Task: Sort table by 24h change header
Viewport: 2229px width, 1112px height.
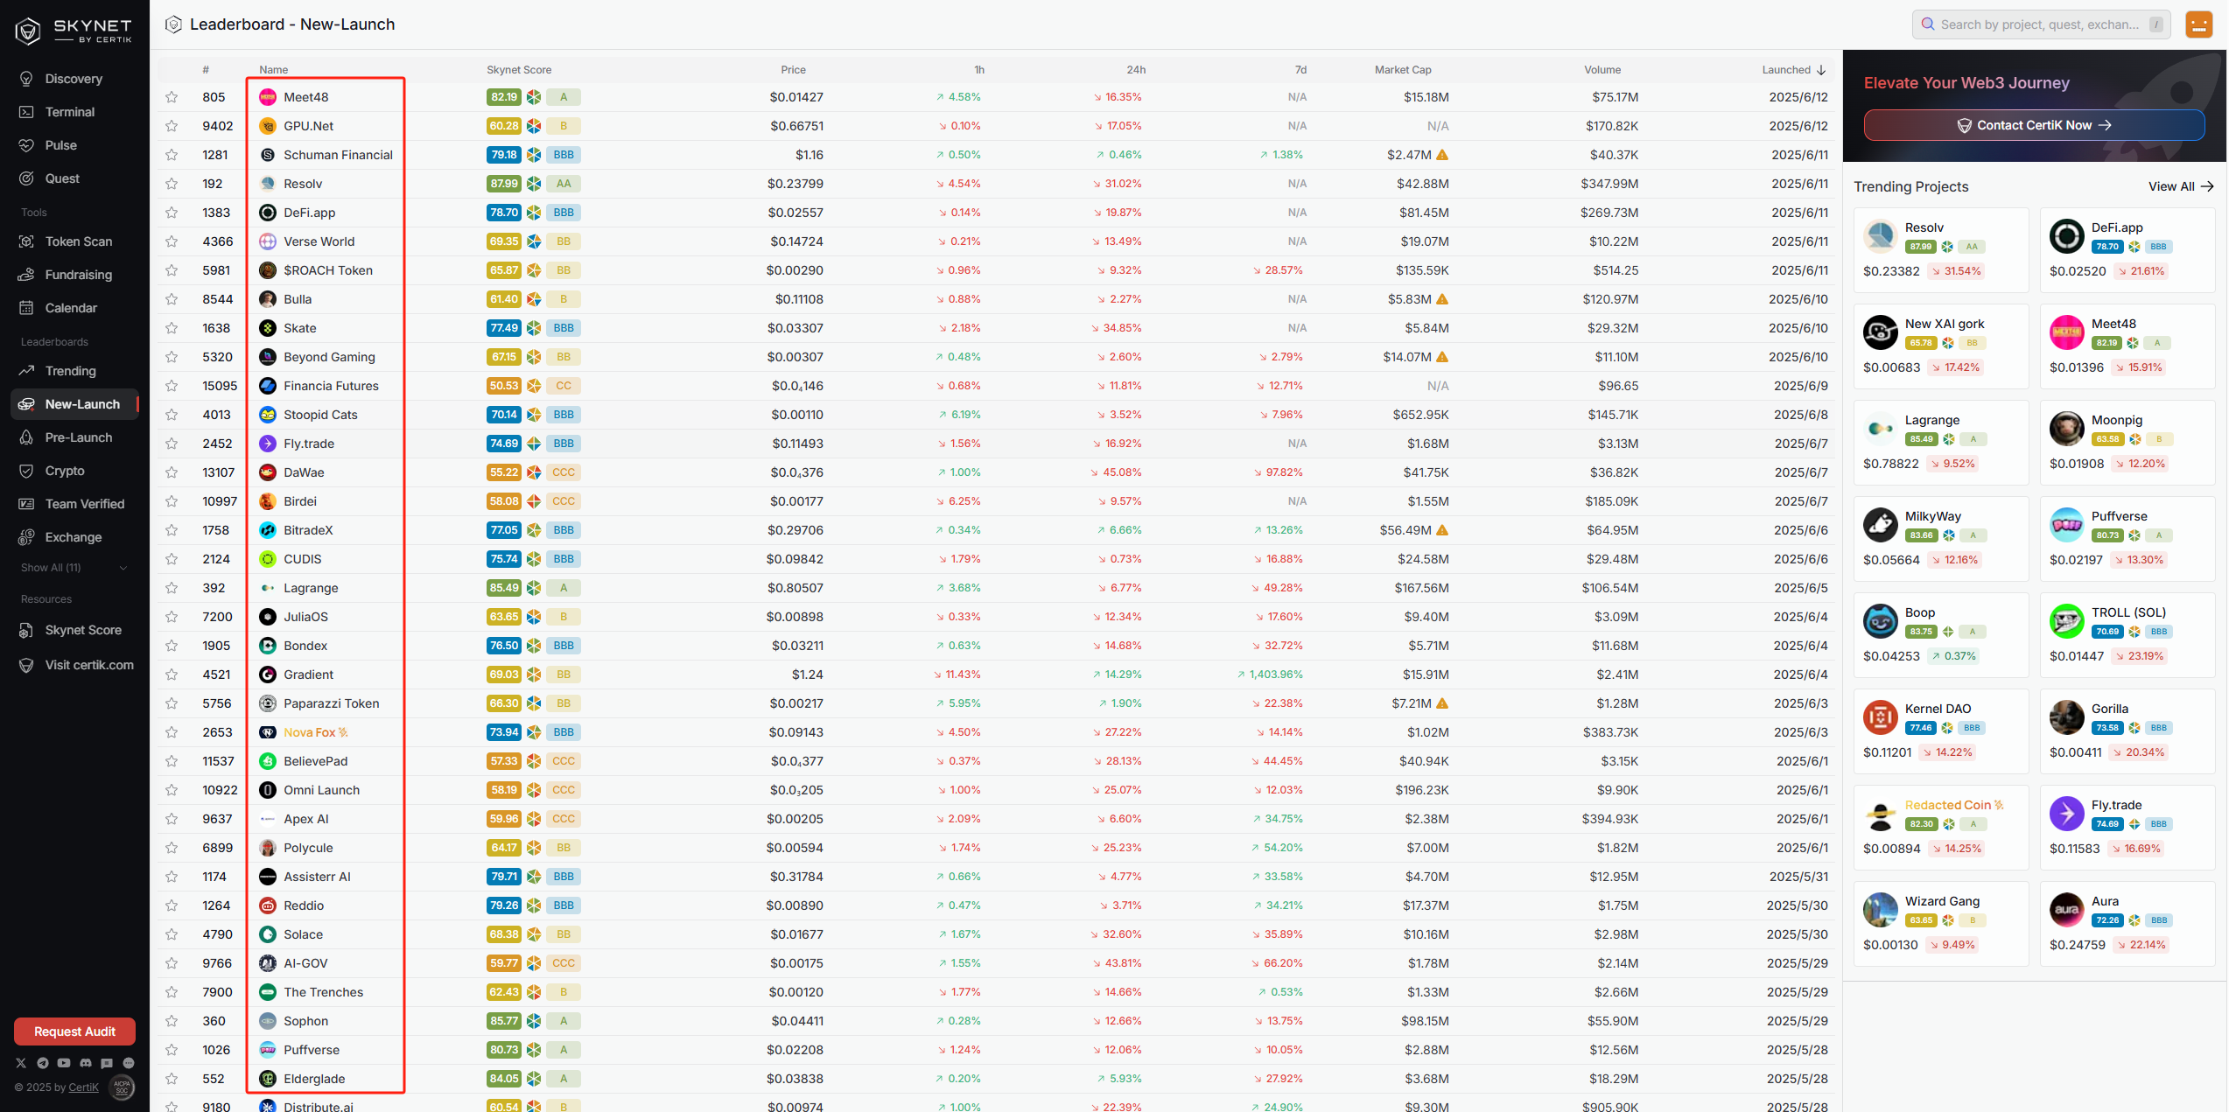Action: [x=1136, y=70]
